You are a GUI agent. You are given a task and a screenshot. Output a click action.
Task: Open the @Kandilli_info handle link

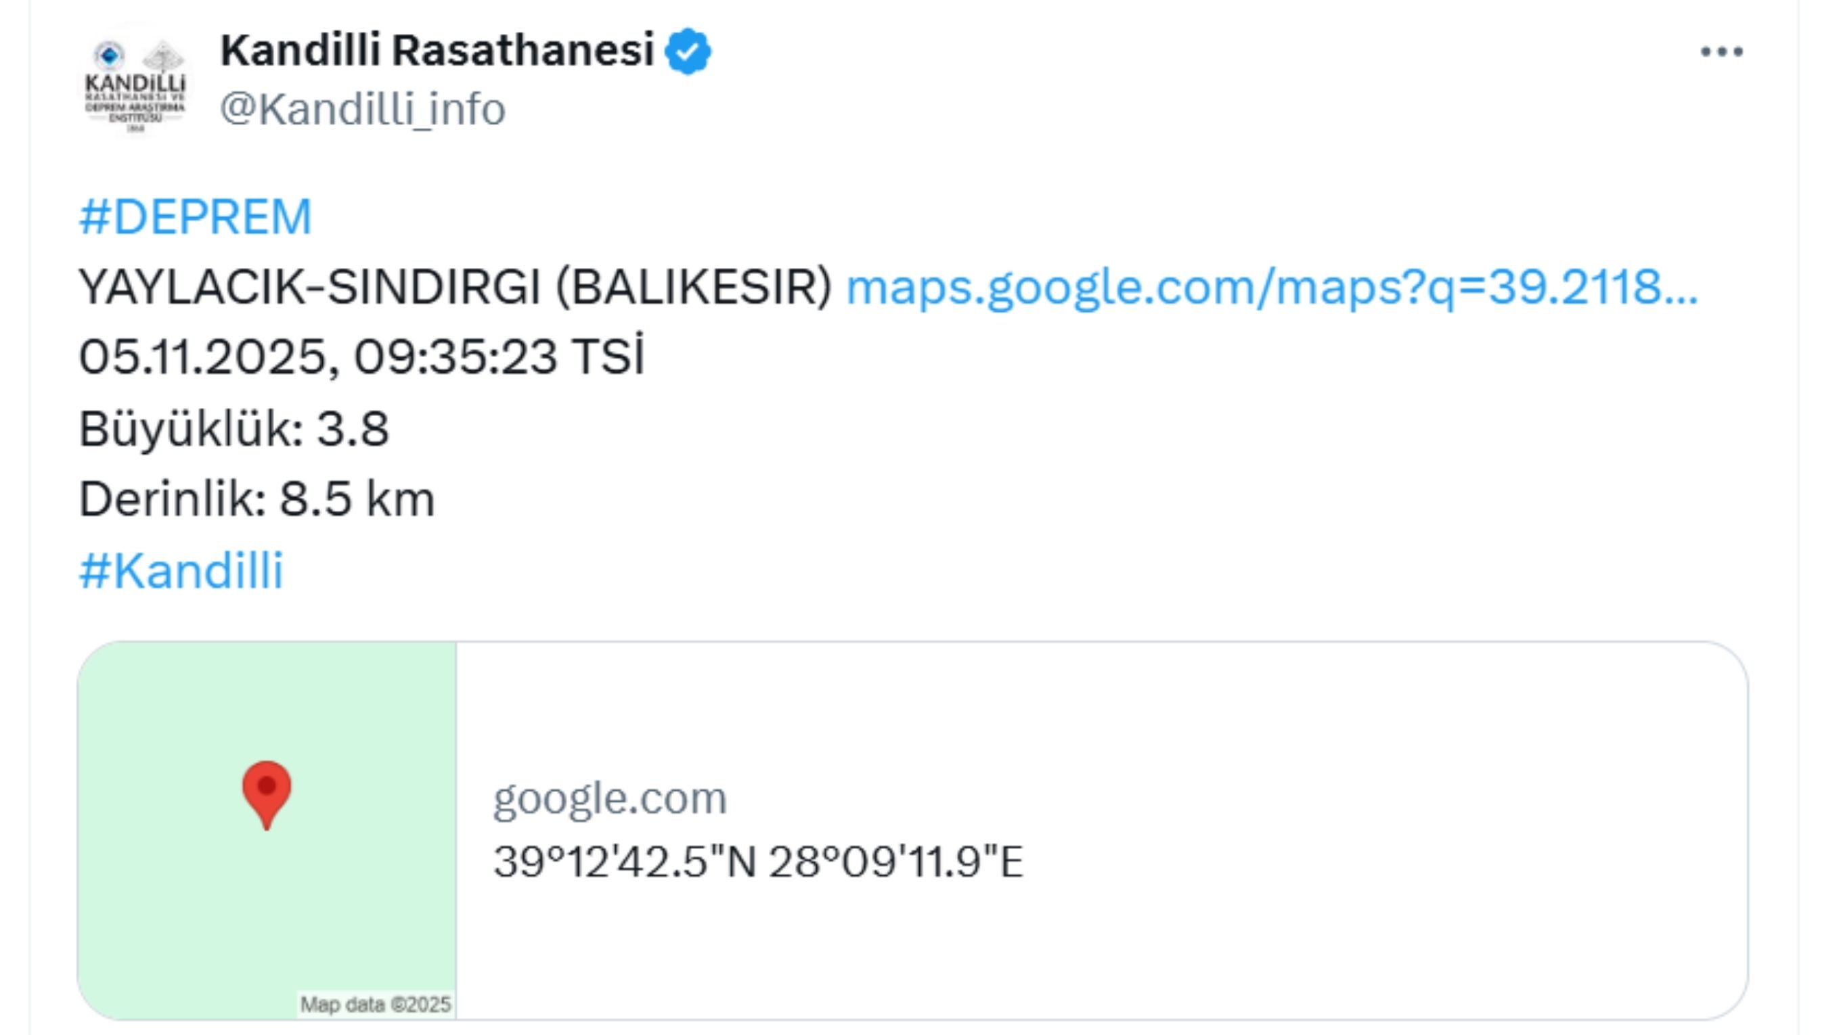(362, 110)
